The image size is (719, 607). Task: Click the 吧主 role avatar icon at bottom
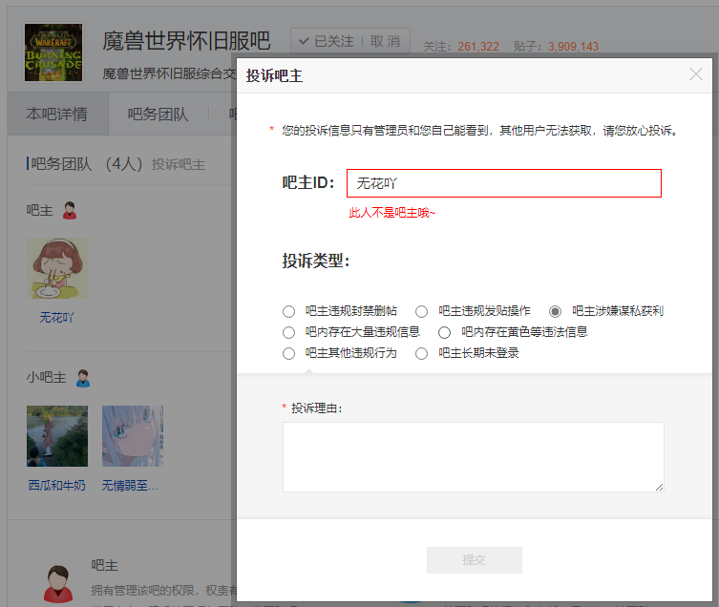[56, 582]
